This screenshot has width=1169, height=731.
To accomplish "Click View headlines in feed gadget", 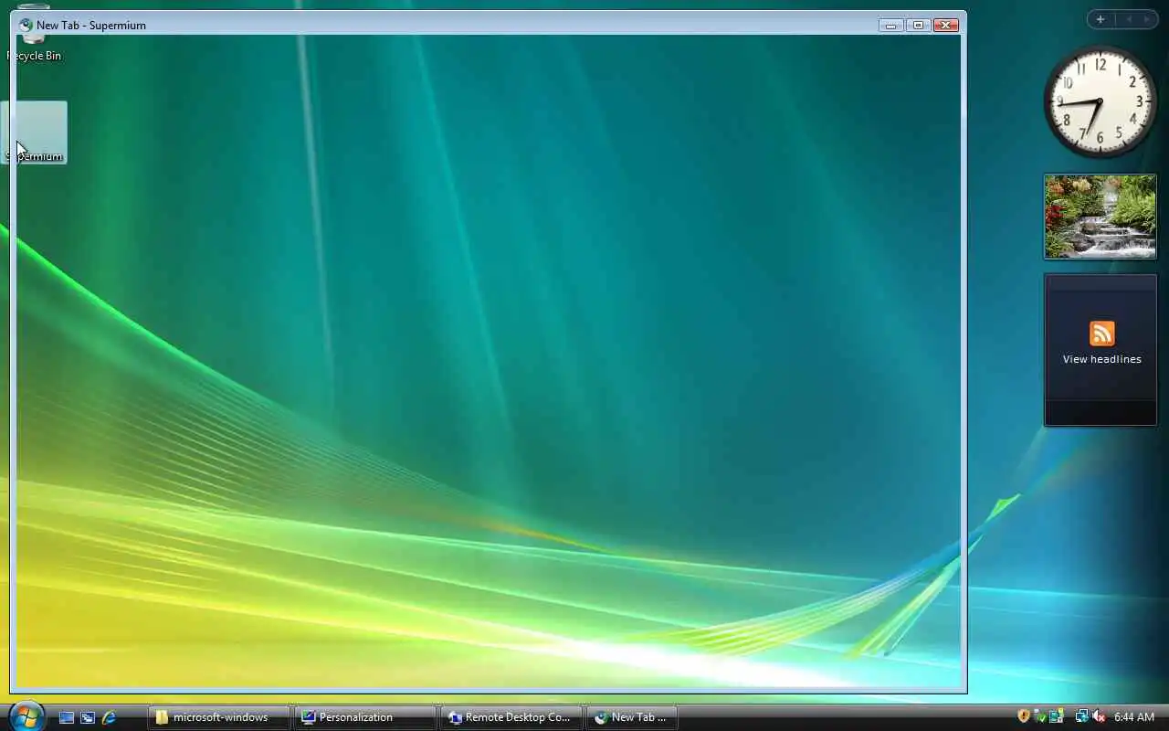I will [1101, 359].
